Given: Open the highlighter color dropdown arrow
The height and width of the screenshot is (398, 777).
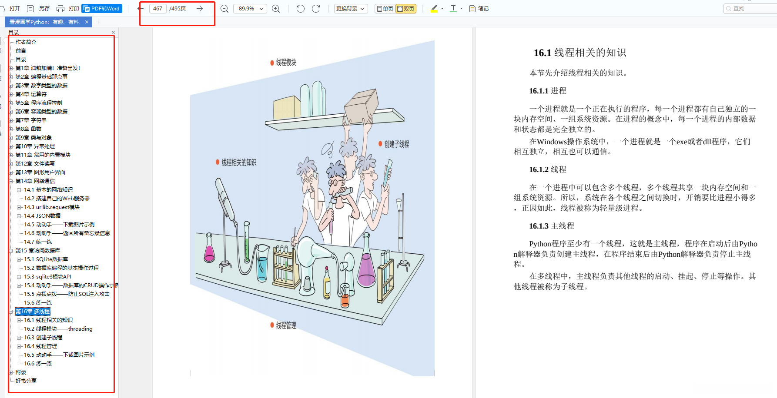Looking at the screenshot, I should [x=442, y=9].
